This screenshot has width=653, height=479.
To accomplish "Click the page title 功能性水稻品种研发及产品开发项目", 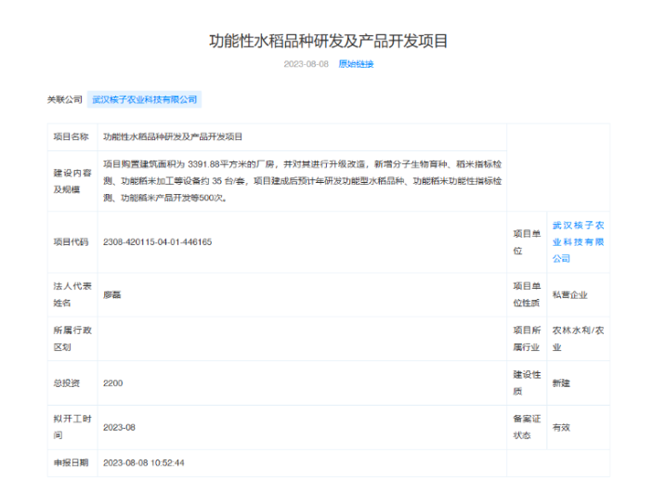I will (328, 41).
